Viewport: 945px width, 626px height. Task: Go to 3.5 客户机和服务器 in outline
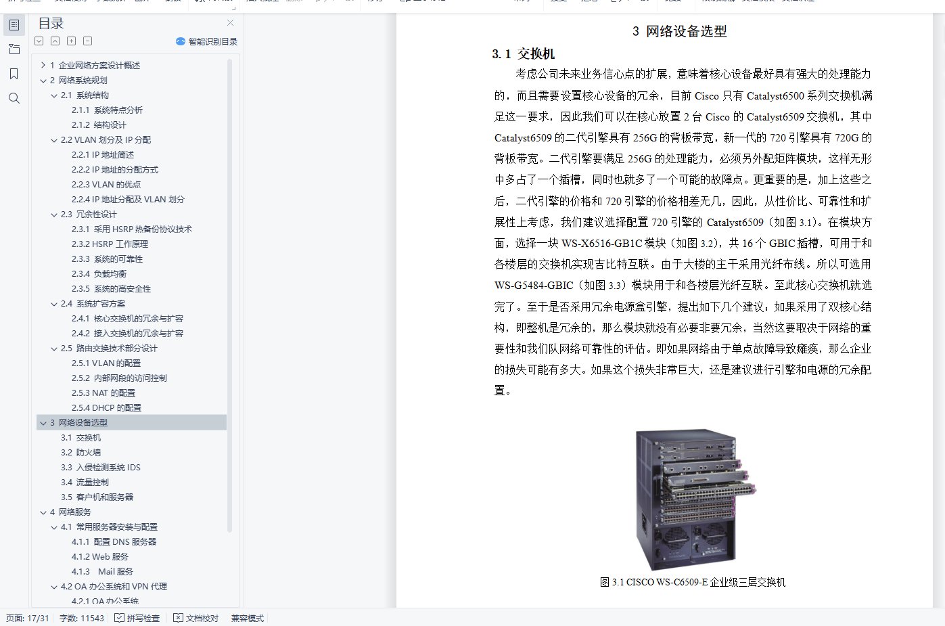click(x=97, y=497)
